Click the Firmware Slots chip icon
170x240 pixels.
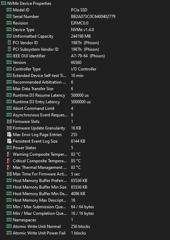point(9,121)
